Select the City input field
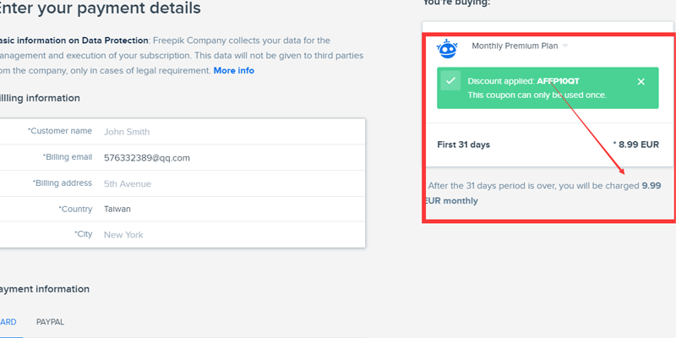676x338 pixels. pyautogui.click(x=228, y=234)
